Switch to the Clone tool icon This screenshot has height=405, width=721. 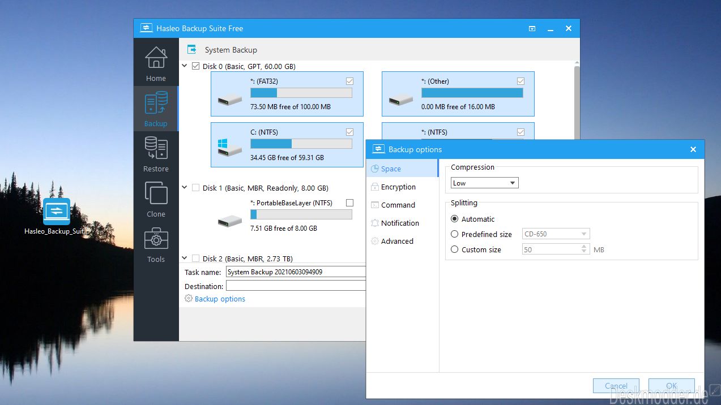pos(156,193)
